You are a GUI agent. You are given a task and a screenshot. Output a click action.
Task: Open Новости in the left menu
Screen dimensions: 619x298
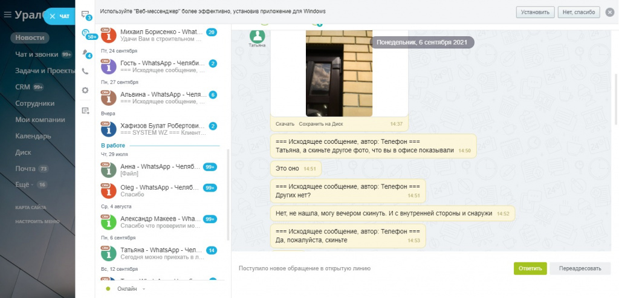coord(30,37)
